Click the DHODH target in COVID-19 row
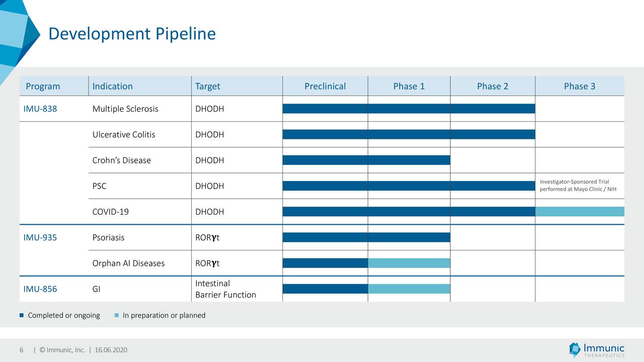Viewport: 644px width, 362px height. (x=209, y=212)
